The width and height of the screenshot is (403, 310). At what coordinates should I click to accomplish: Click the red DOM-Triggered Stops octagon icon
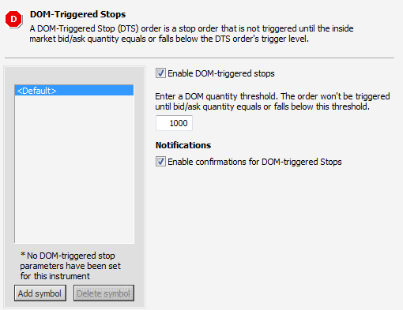click(x=13, y=19)
